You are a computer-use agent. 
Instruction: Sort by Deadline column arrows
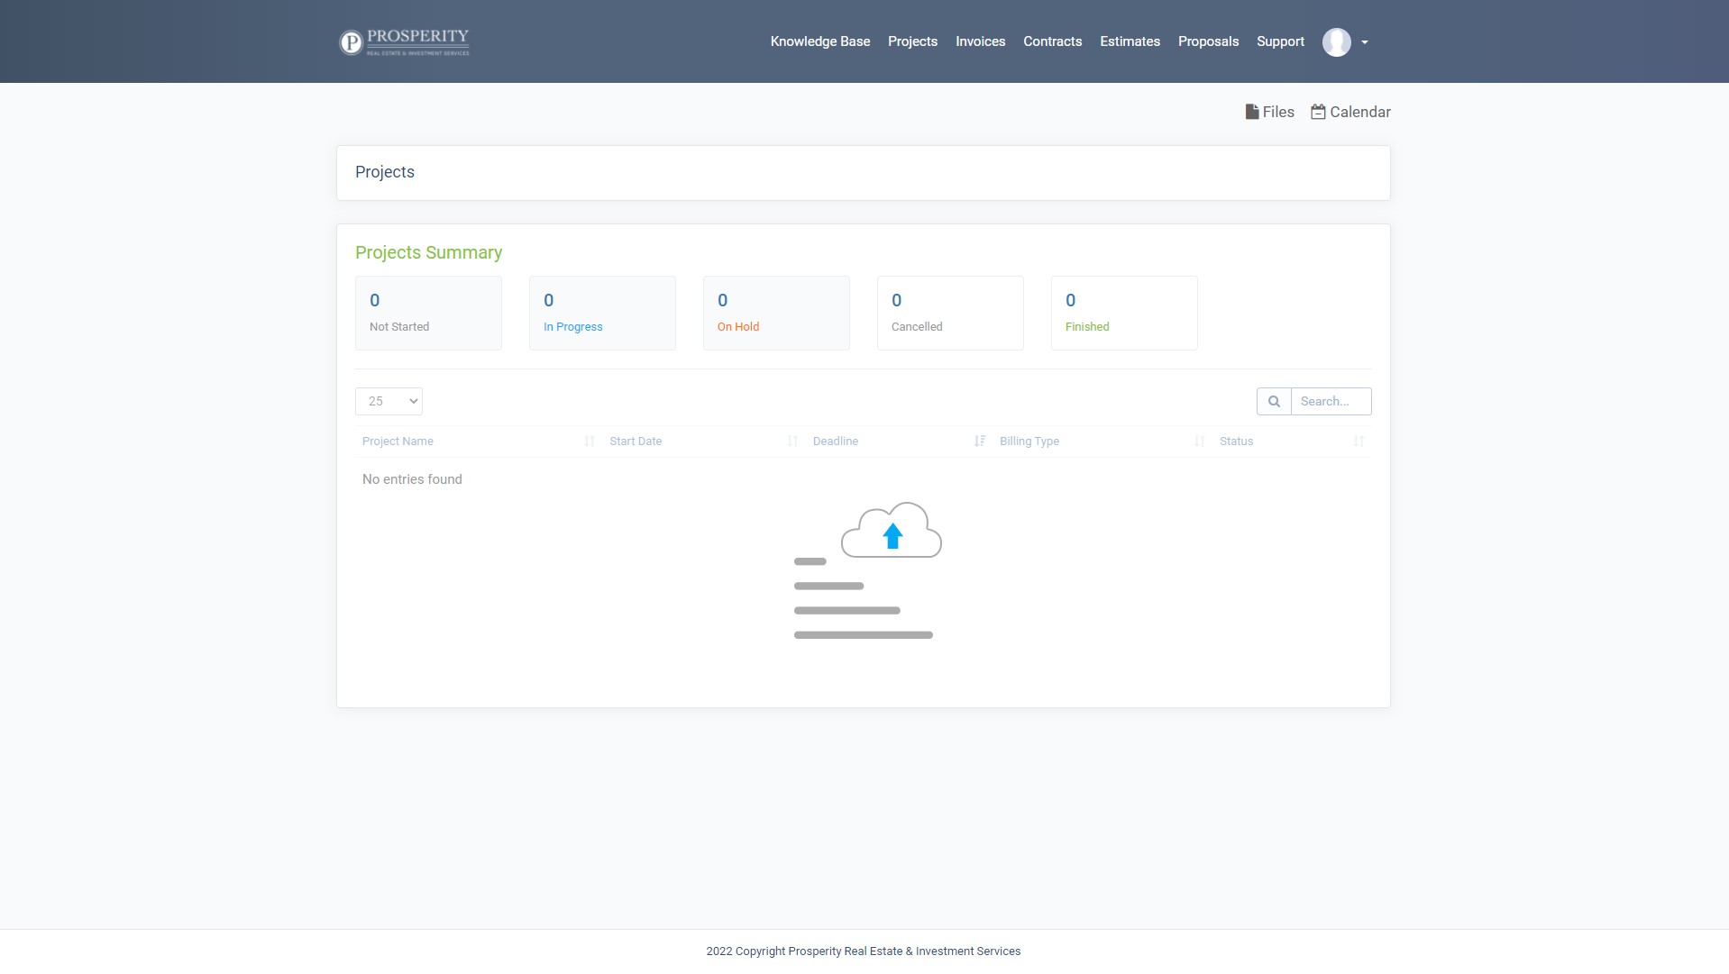coord(979,441)
